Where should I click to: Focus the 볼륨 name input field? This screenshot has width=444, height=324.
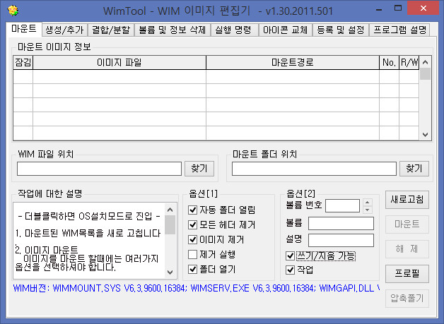click(341, 224)
